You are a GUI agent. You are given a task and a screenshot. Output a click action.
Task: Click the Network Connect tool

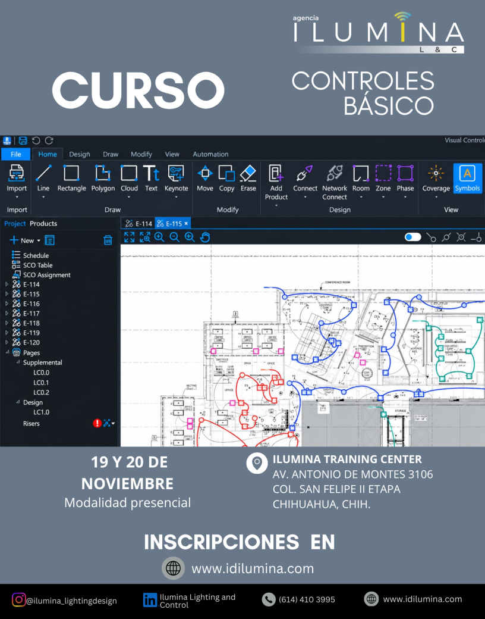click(x=335, y=182)
